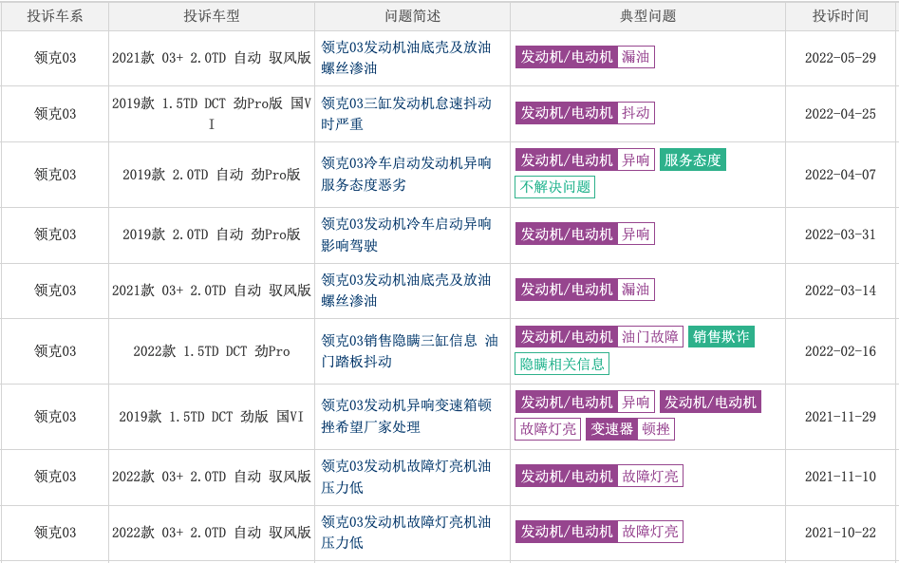The image size is (899, 563).
Task: Click the 油门故障 tag
Action: pyautogui.click(x=650, y=336)
